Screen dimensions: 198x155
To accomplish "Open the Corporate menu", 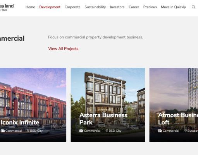I will click(72, 7).
